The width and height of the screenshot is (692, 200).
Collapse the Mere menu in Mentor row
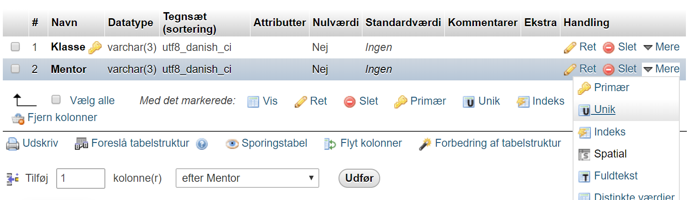(x=661, y=69)
